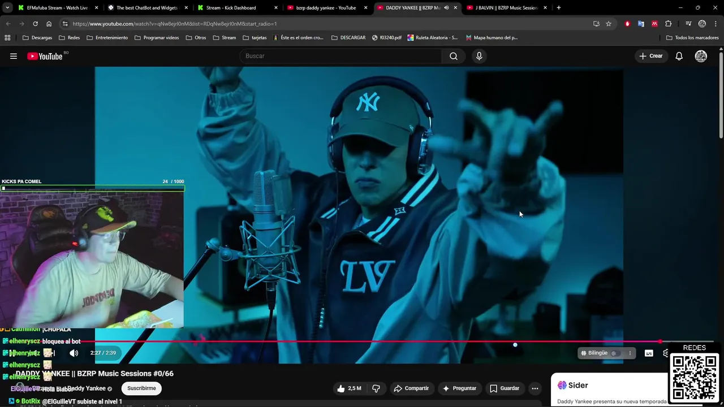Viewport: 724px width, 407px height.
Task: Open Todos los marcadores folder
Action: click(x=692, y=38)
